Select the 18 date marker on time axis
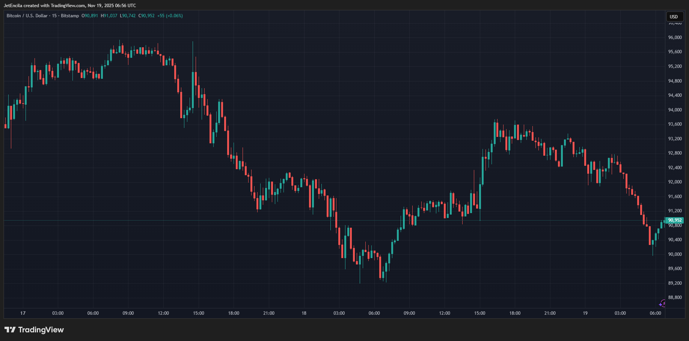 (304, 313)
